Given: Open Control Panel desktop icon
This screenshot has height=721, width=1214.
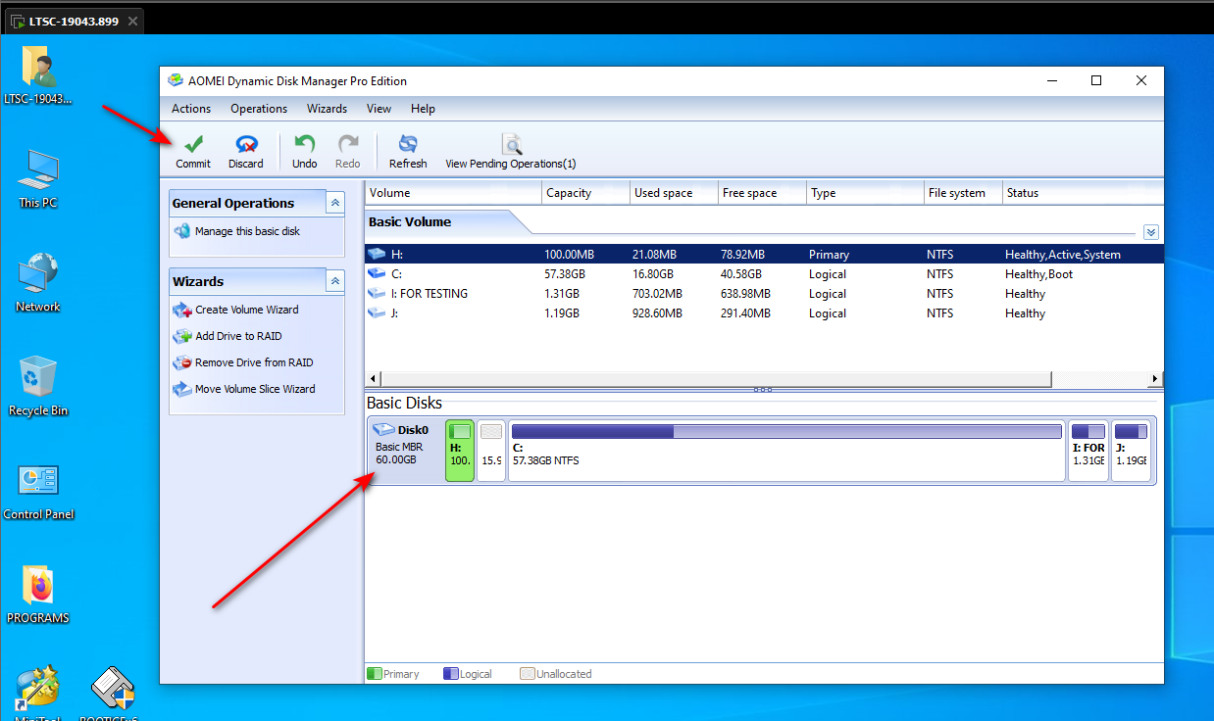Looking at the screenshot, I should click(38, 490).
